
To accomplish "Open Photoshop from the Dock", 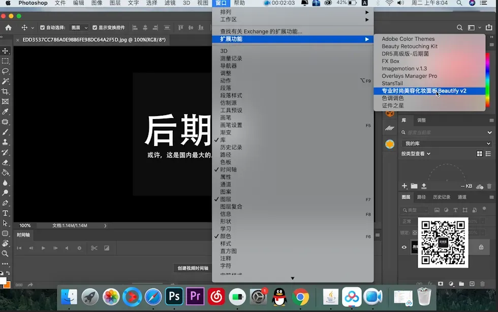I will [x=174, y=297].
